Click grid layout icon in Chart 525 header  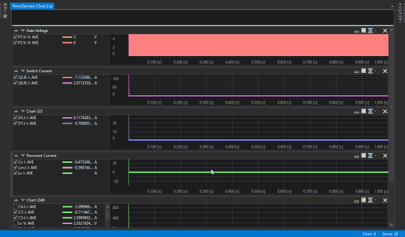coord(364,111)
